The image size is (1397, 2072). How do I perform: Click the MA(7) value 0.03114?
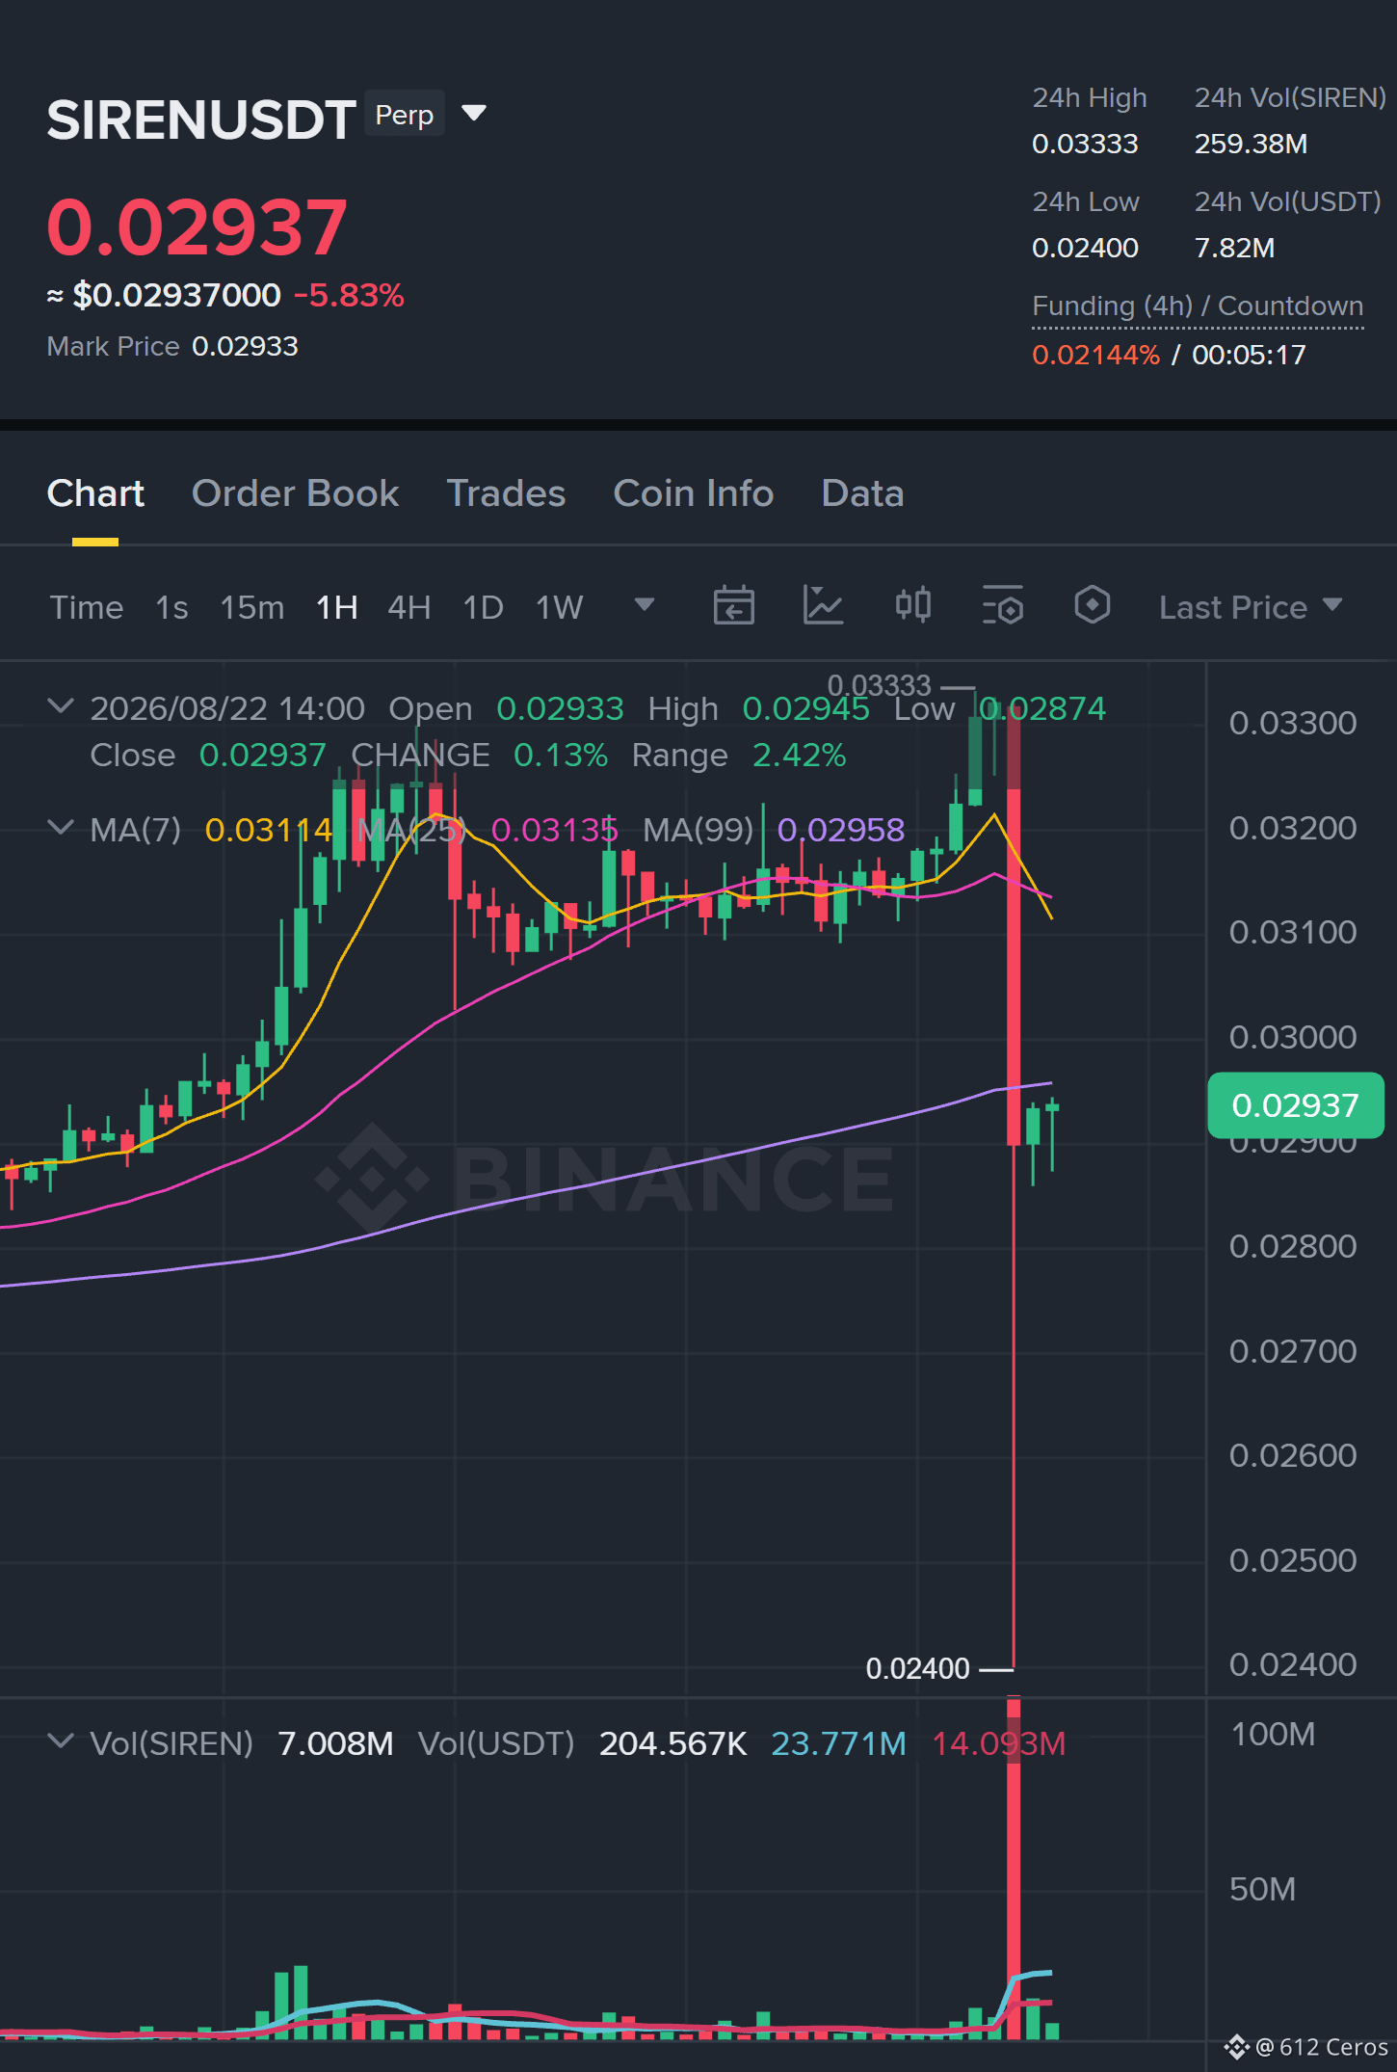[269, 830]
